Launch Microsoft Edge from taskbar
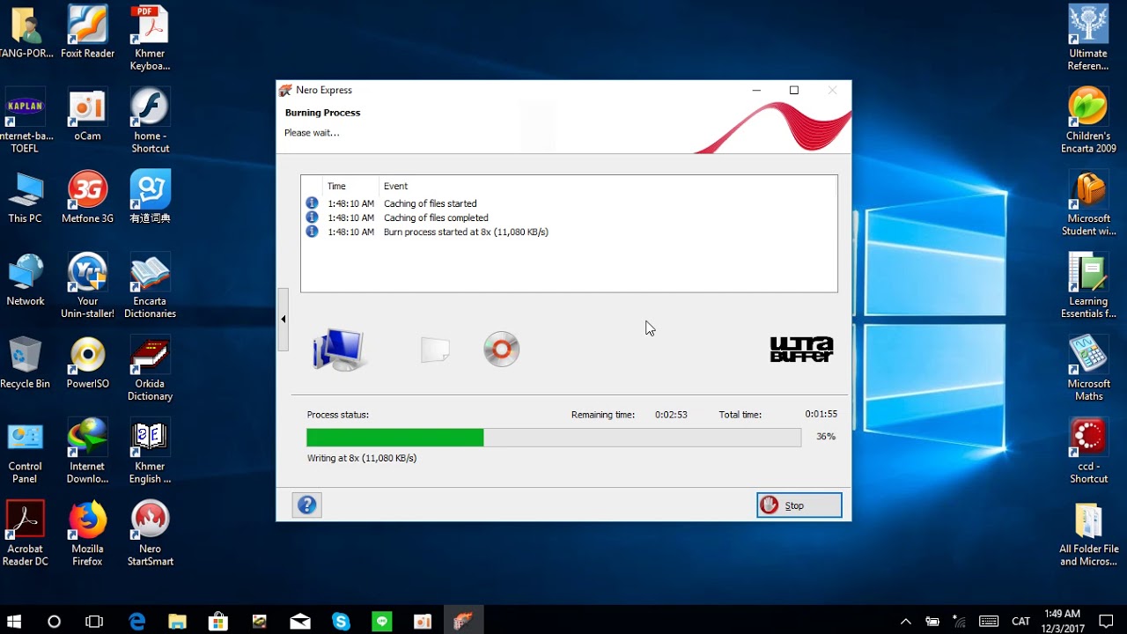Screen dimensions: 1127x634 click(x=136, y=621)
